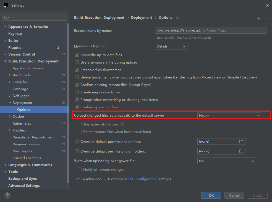Select Keymap in settings tree
Viewport: 272px width, 202px height.
pyautogui.click(x=15, y=34)
